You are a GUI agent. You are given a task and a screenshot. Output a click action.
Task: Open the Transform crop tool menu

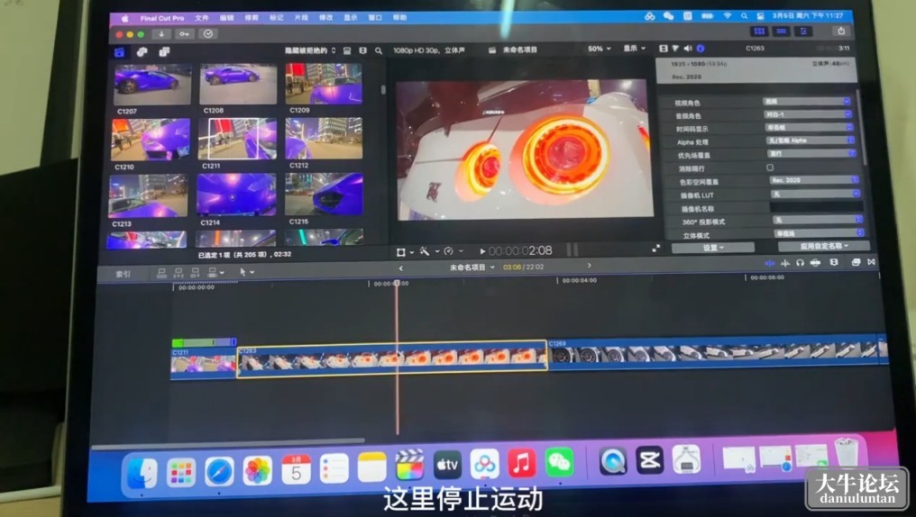pos(405,252)
